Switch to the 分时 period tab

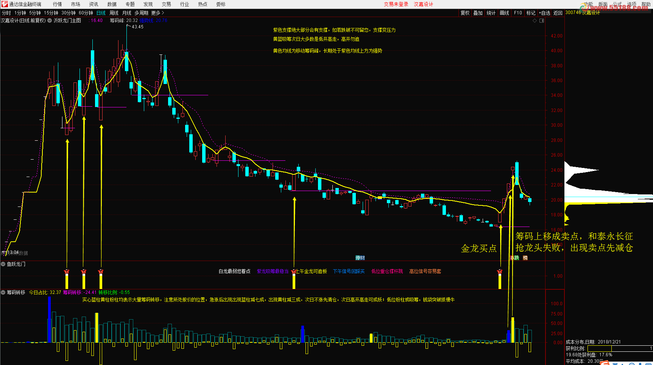pyautogui.click(x=6, y=13)
